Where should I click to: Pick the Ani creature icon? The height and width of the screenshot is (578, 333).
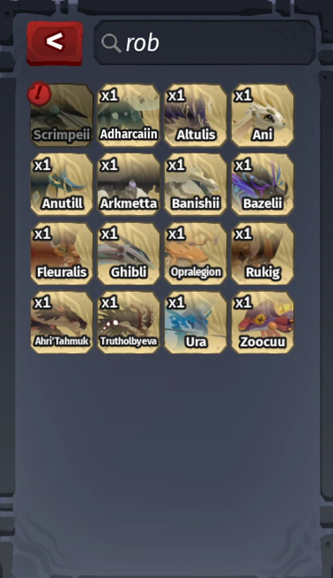click(262, 116)
